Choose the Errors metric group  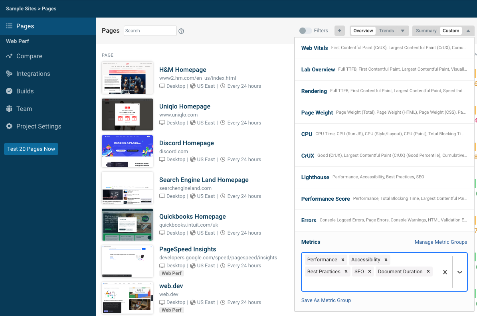click(384, 221)
